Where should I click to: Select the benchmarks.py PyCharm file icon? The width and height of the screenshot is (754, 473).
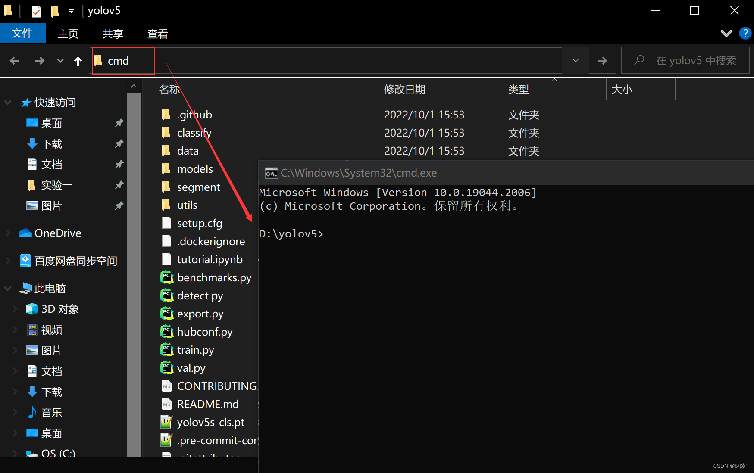click(x=167, y=277)
